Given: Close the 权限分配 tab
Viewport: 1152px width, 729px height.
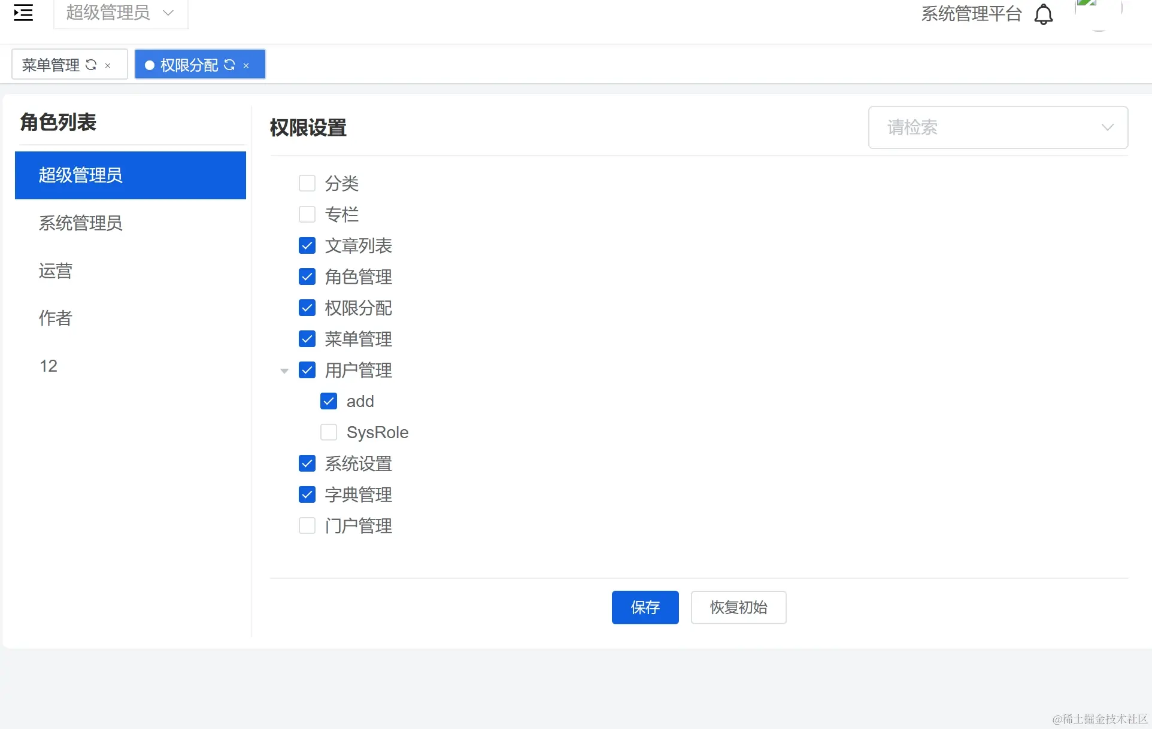Looking at the screenshot, I should (246, 66).
